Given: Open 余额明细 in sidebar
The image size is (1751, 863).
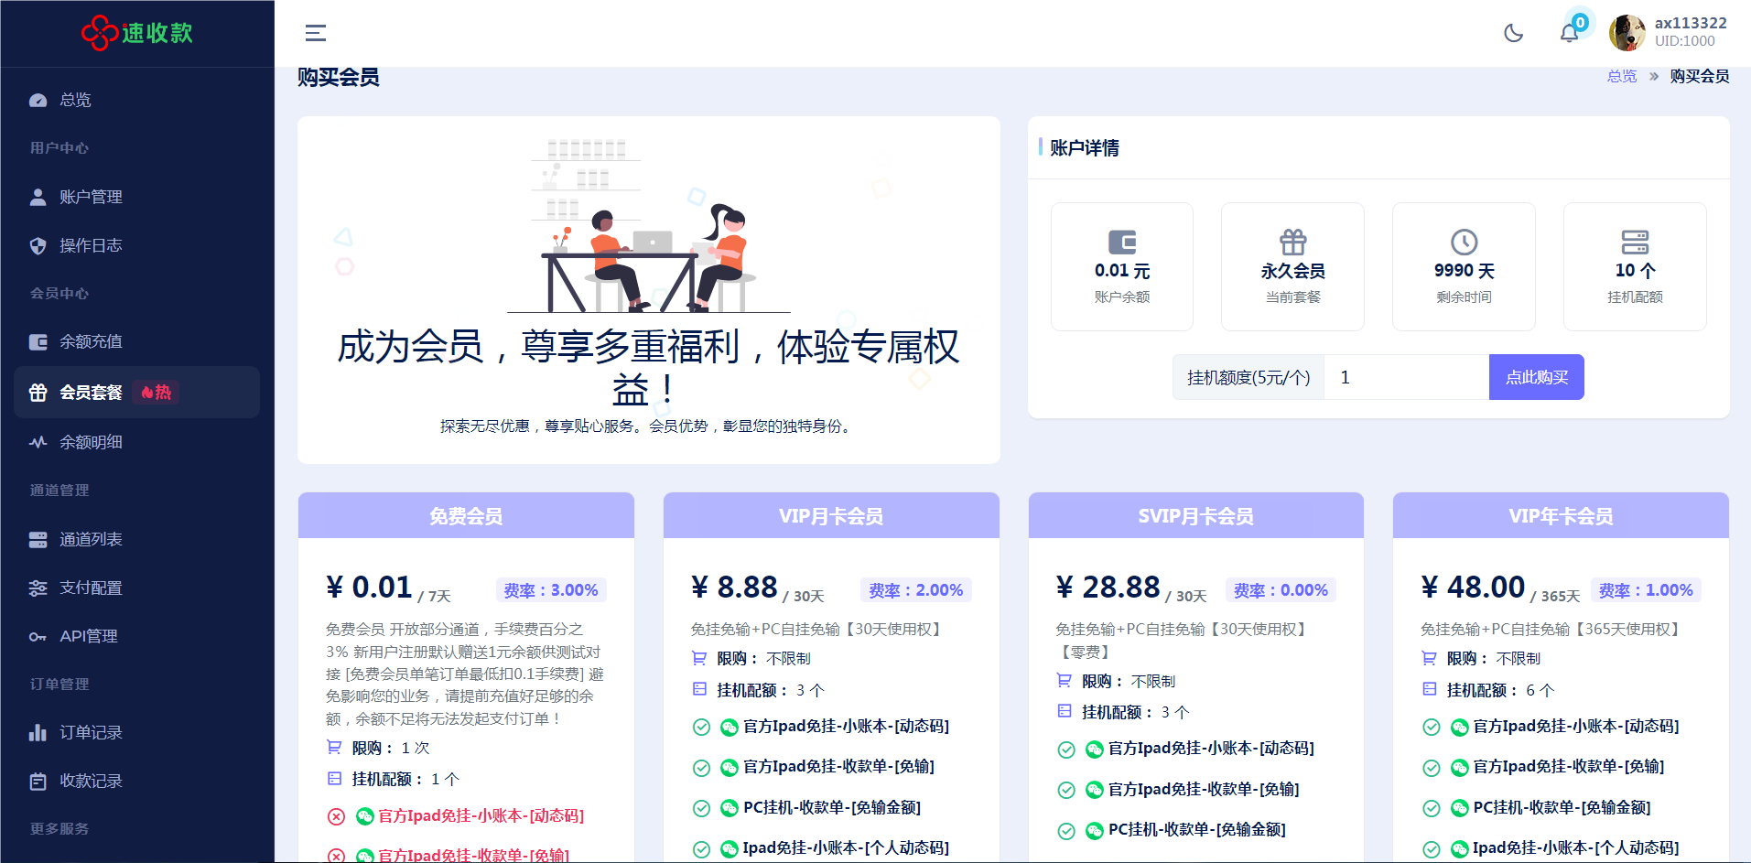Looking at the screenshot, I should 90,442.
